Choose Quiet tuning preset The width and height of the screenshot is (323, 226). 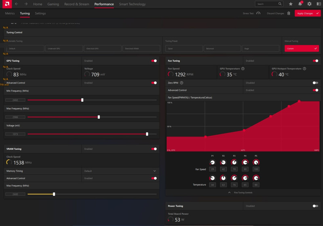click(184, 48)
